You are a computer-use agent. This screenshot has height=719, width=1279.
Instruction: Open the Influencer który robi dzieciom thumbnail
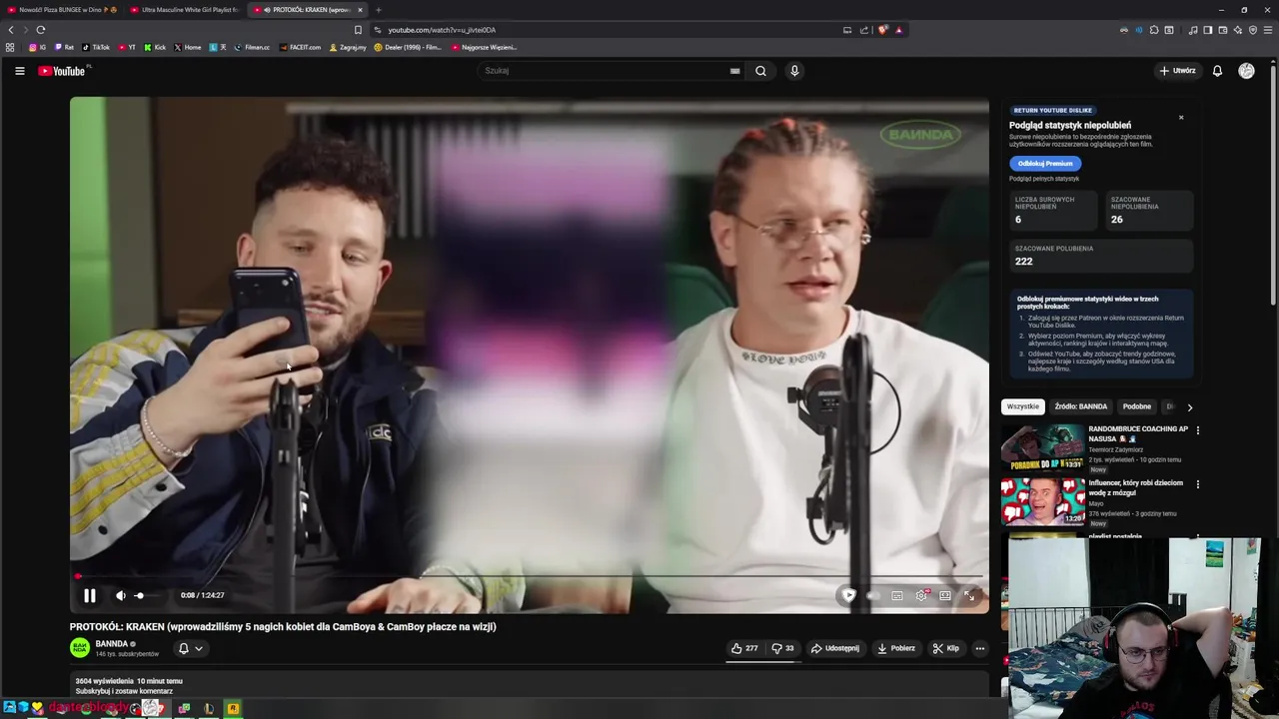[x=1043, y=502]
